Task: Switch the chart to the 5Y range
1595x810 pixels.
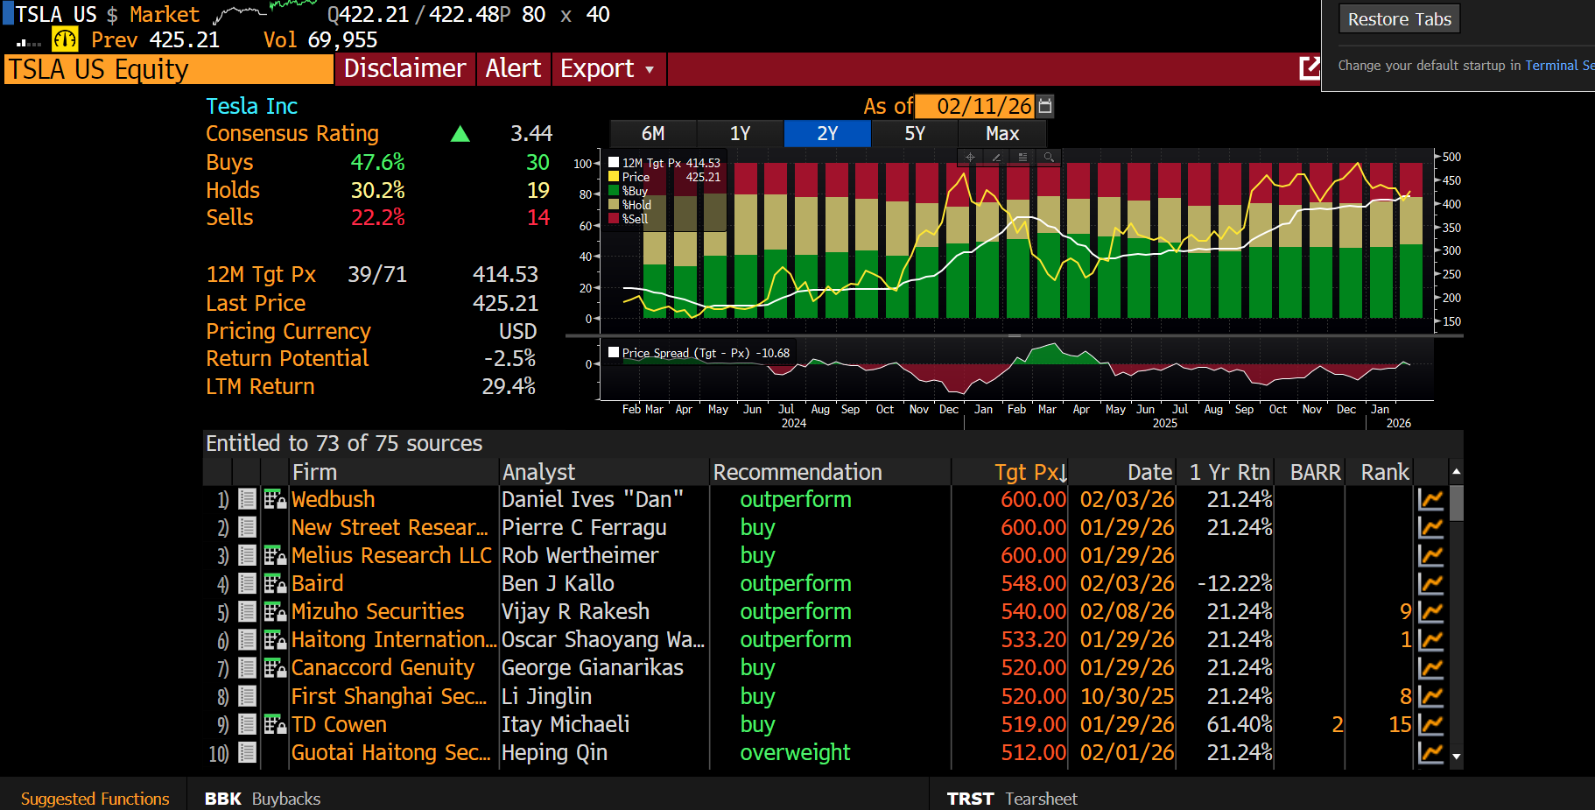Action: pos(914,133)
